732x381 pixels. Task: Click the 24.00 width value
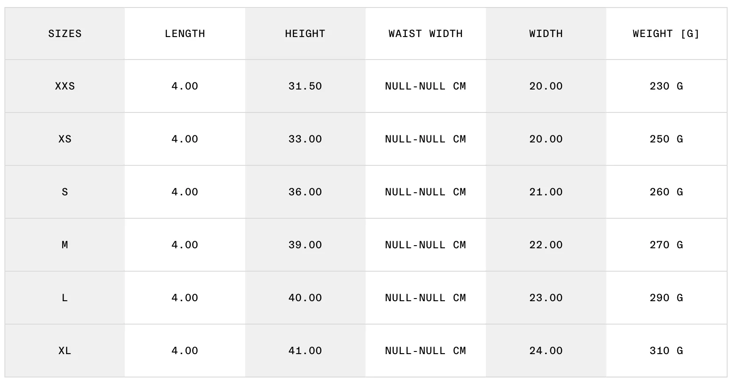(x=546, y=351)
